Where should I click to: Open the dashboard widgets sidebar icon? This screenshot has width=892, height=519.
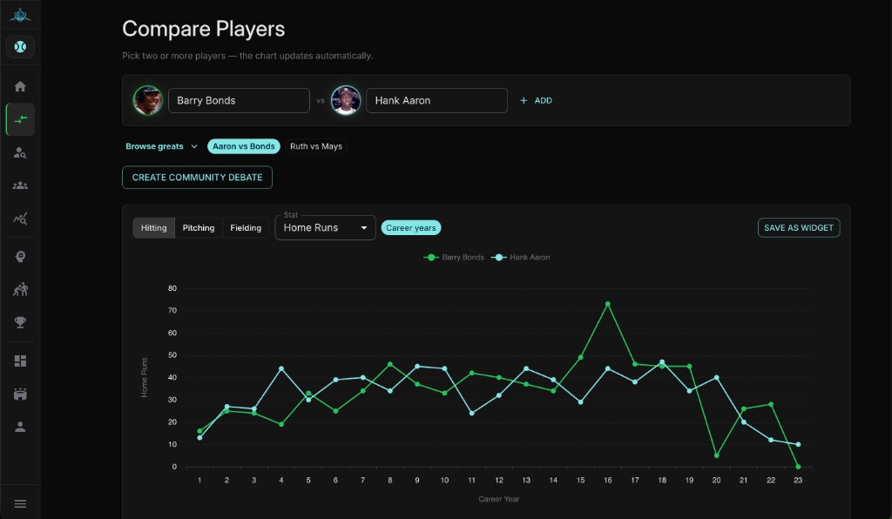(20, 361)
